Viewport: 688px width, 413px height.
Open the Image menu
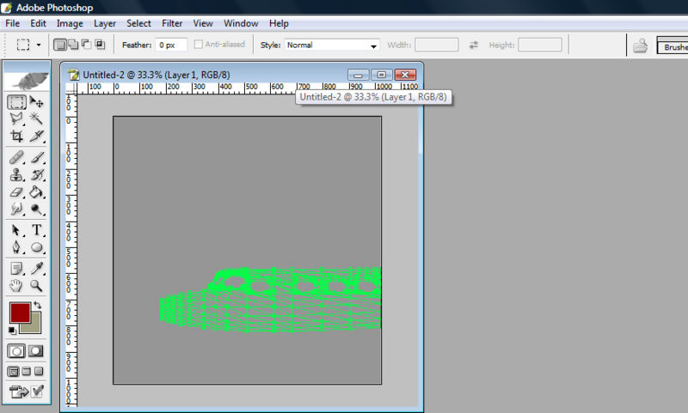tap(70, 23)
